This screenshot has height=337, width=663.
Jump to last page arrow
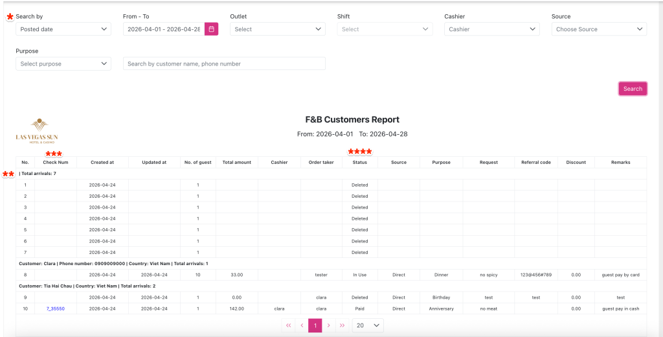(x=342, y=325)
